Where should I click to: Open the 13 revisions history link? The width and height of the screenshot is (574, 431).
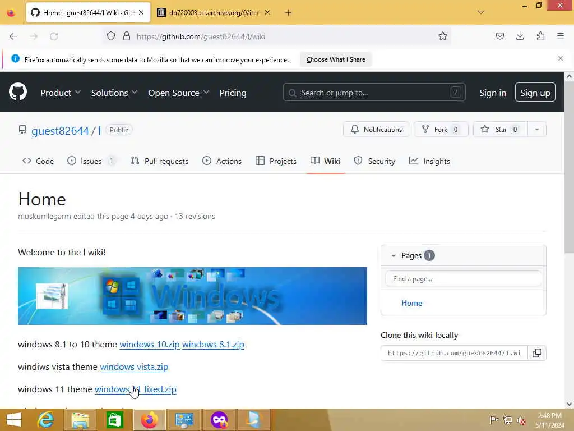pos(195,217)
